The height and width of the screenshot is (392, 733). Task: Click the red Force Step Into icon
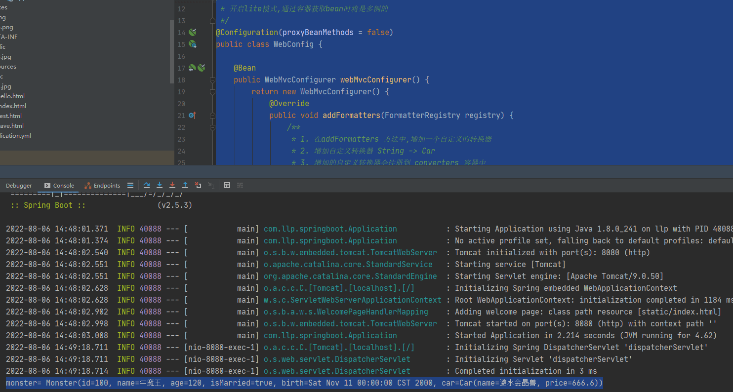click(x=172, y=185)
